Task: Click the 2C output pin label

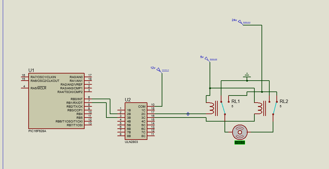Action: [143, 114]
